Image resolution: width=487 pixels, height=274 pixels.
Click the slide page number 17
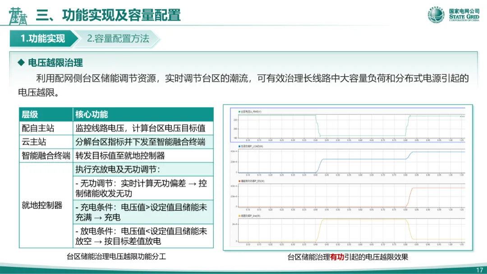coord(480,270)
